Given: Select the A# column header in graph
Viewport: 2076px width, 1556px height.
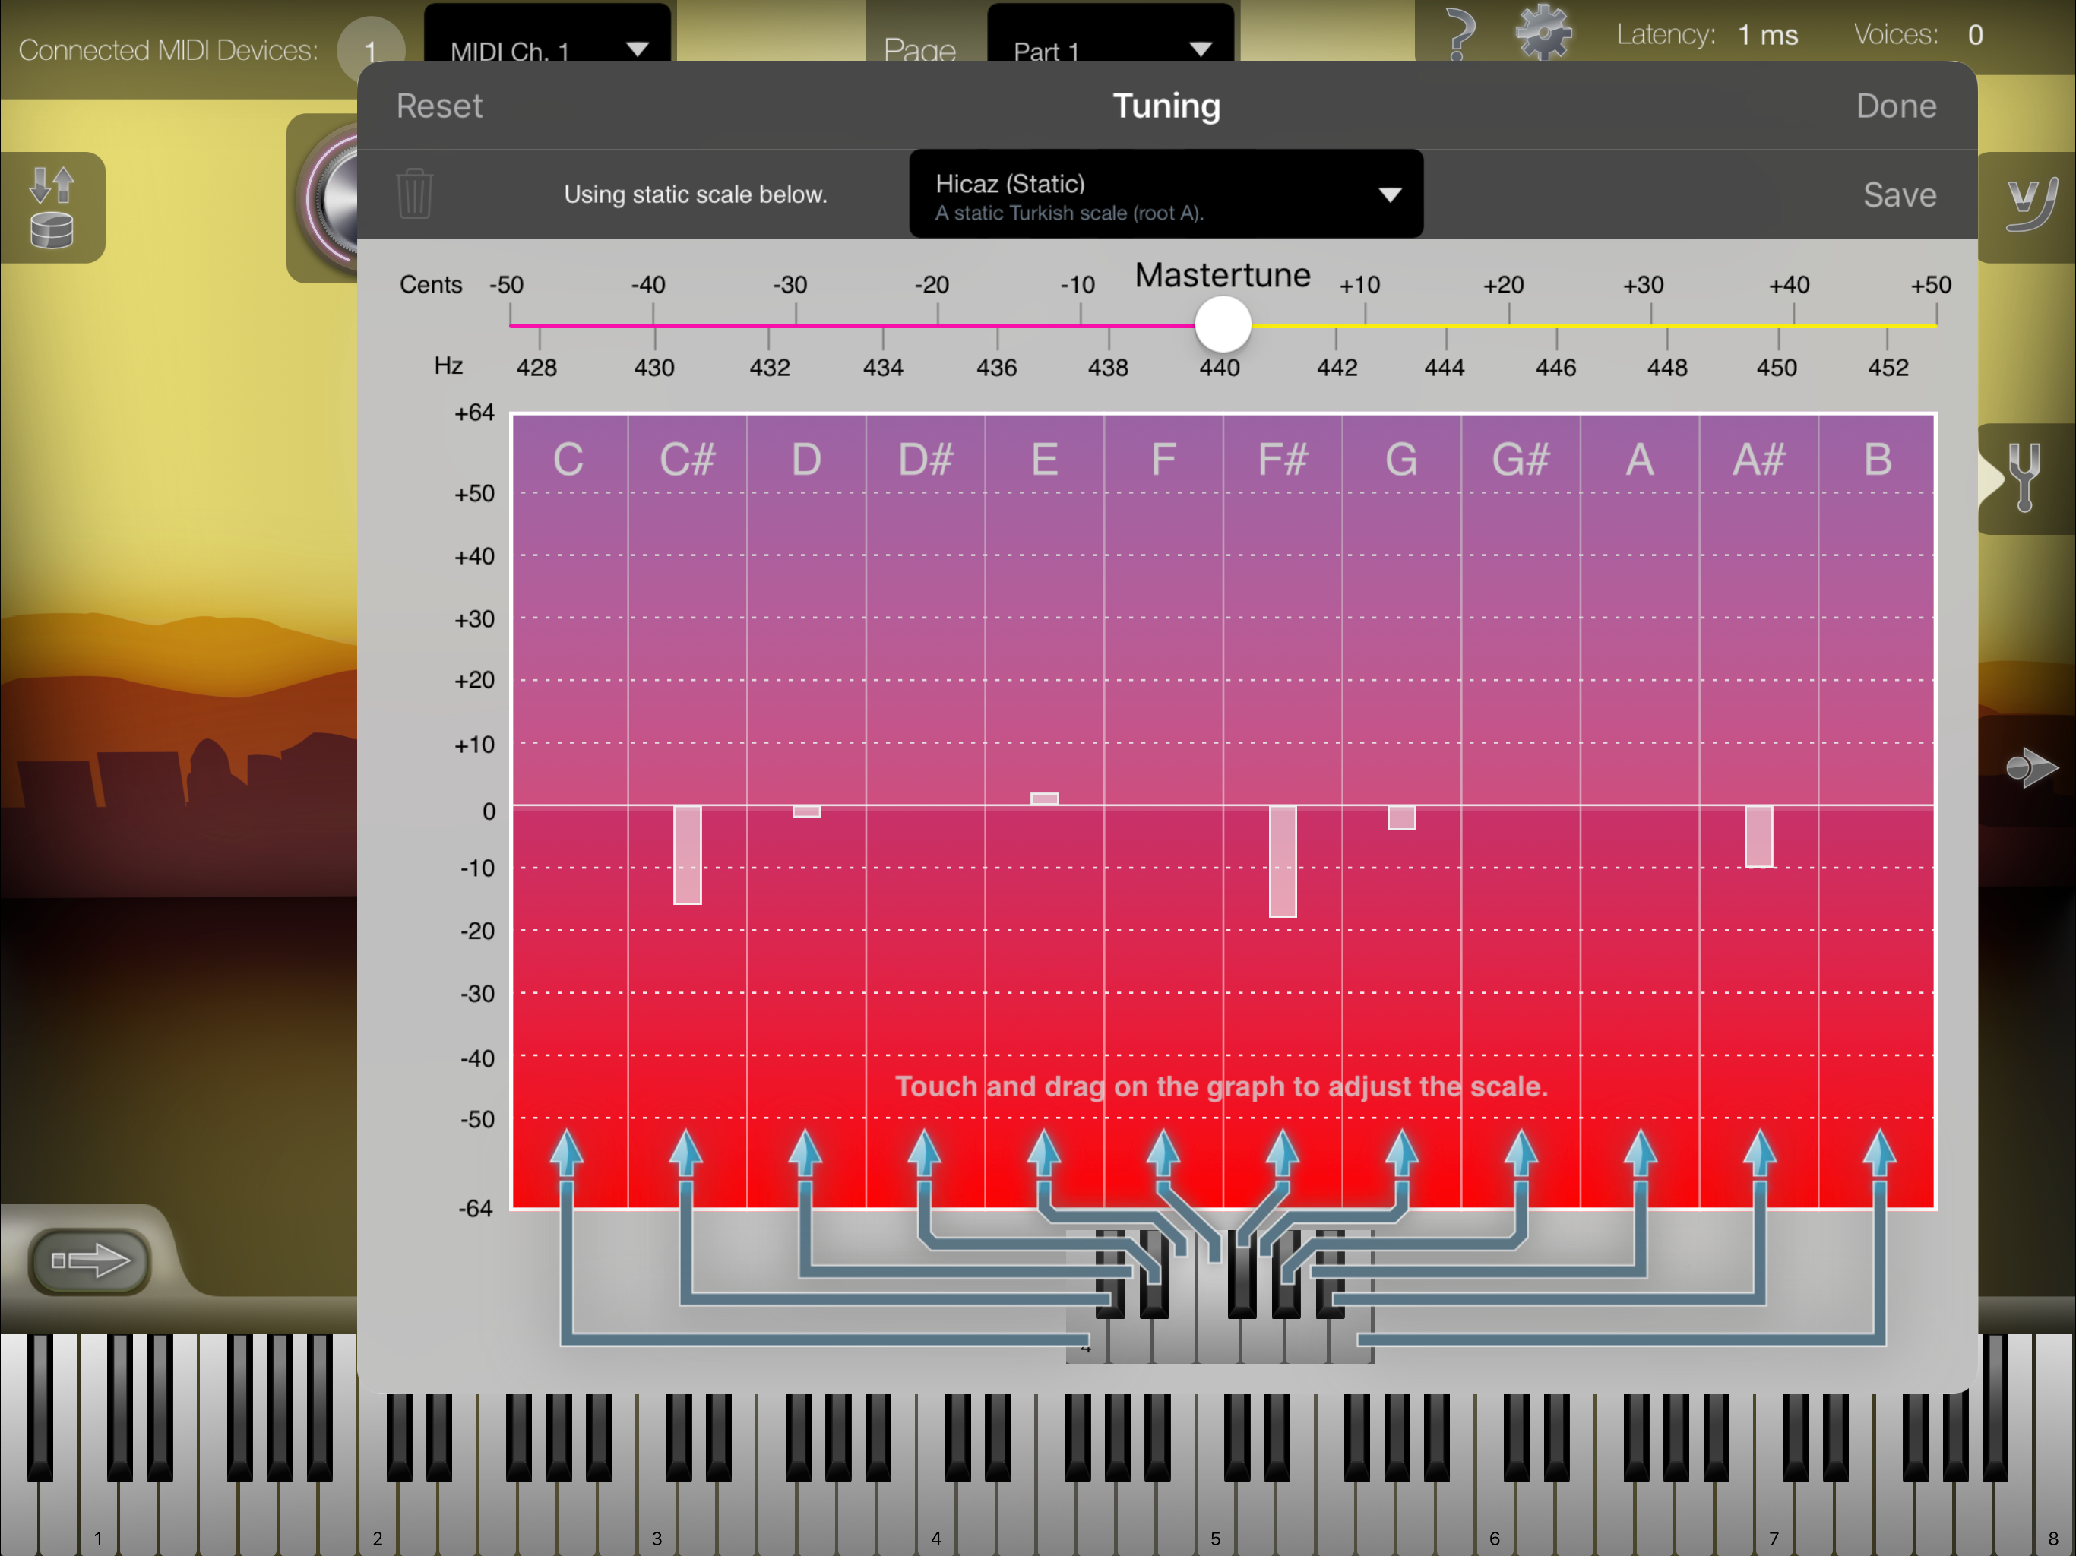Looking at the screenshot, I should click(x=1758, y=460).
